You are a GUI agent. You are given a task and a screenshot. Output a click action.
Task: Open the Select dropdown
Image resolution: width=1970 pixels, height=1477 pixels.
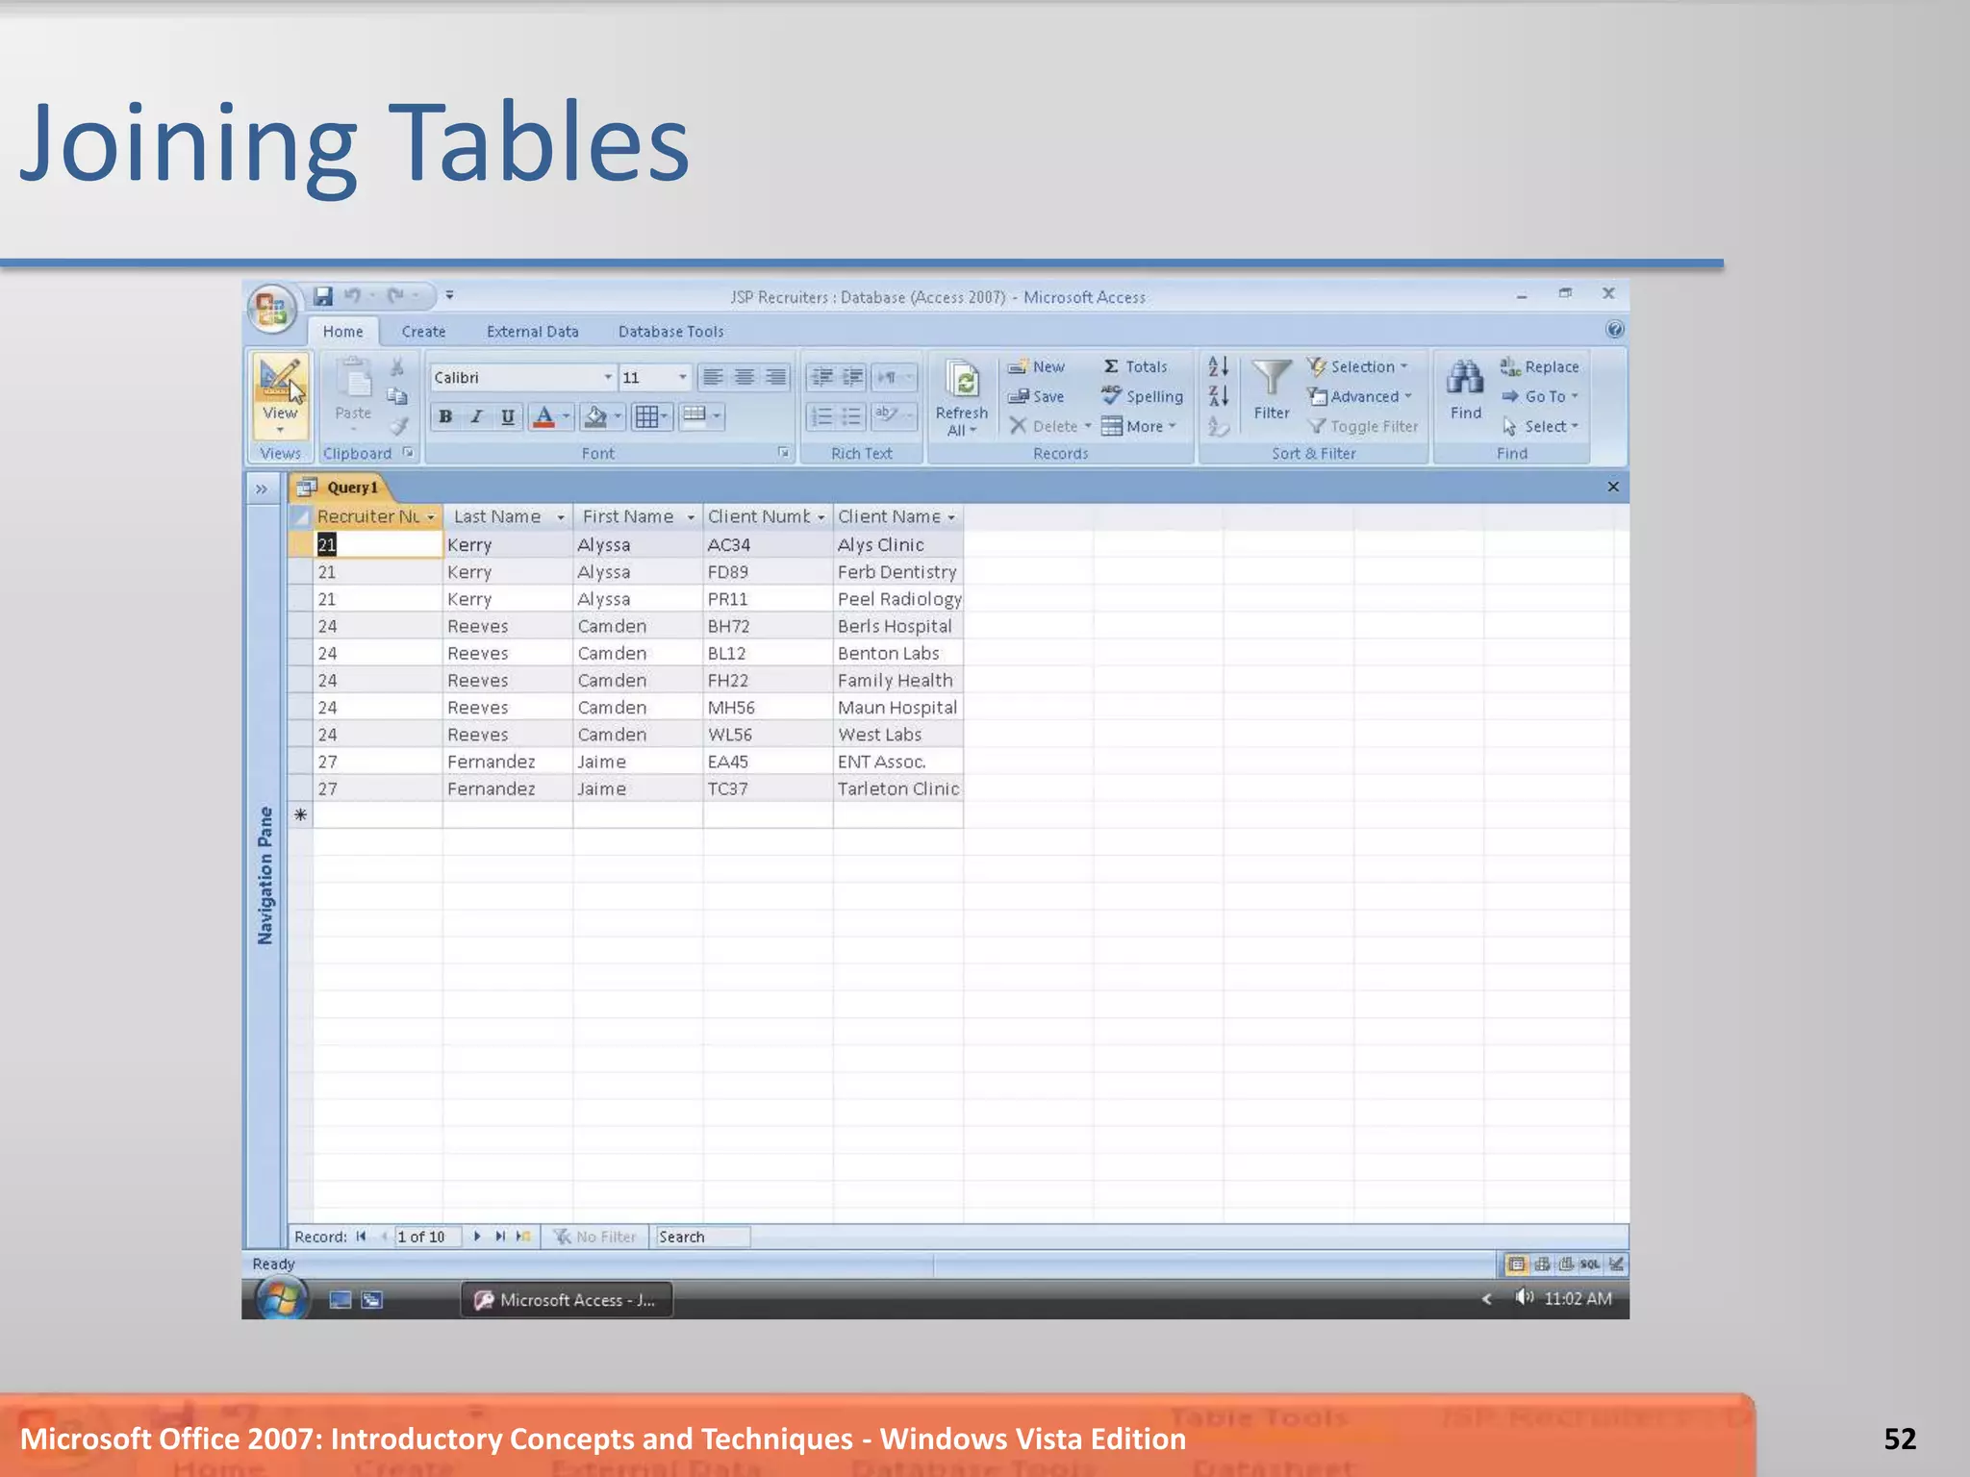tap(1541, 426)
